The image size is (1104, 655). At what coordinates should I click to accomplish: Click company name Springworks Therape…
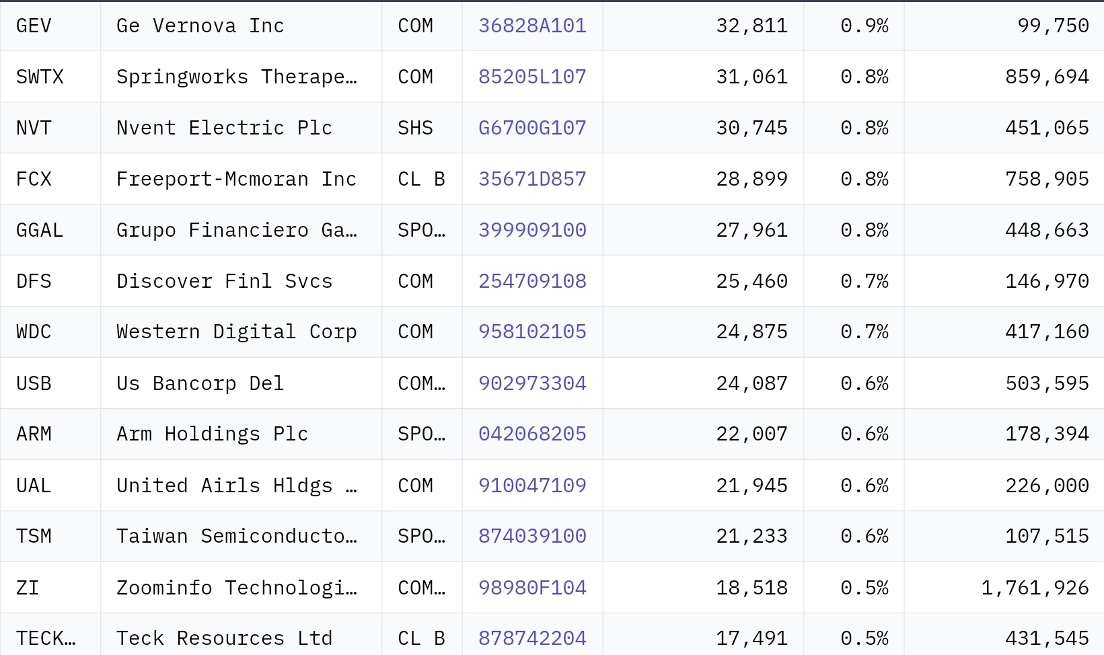[237, 77]
